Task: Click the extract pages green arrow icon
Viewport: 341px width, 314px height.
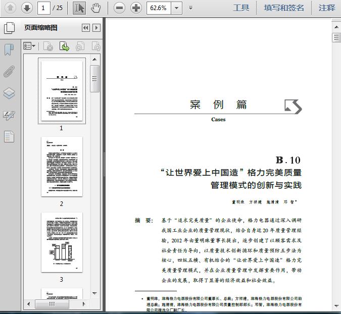Action: point(64,46)
